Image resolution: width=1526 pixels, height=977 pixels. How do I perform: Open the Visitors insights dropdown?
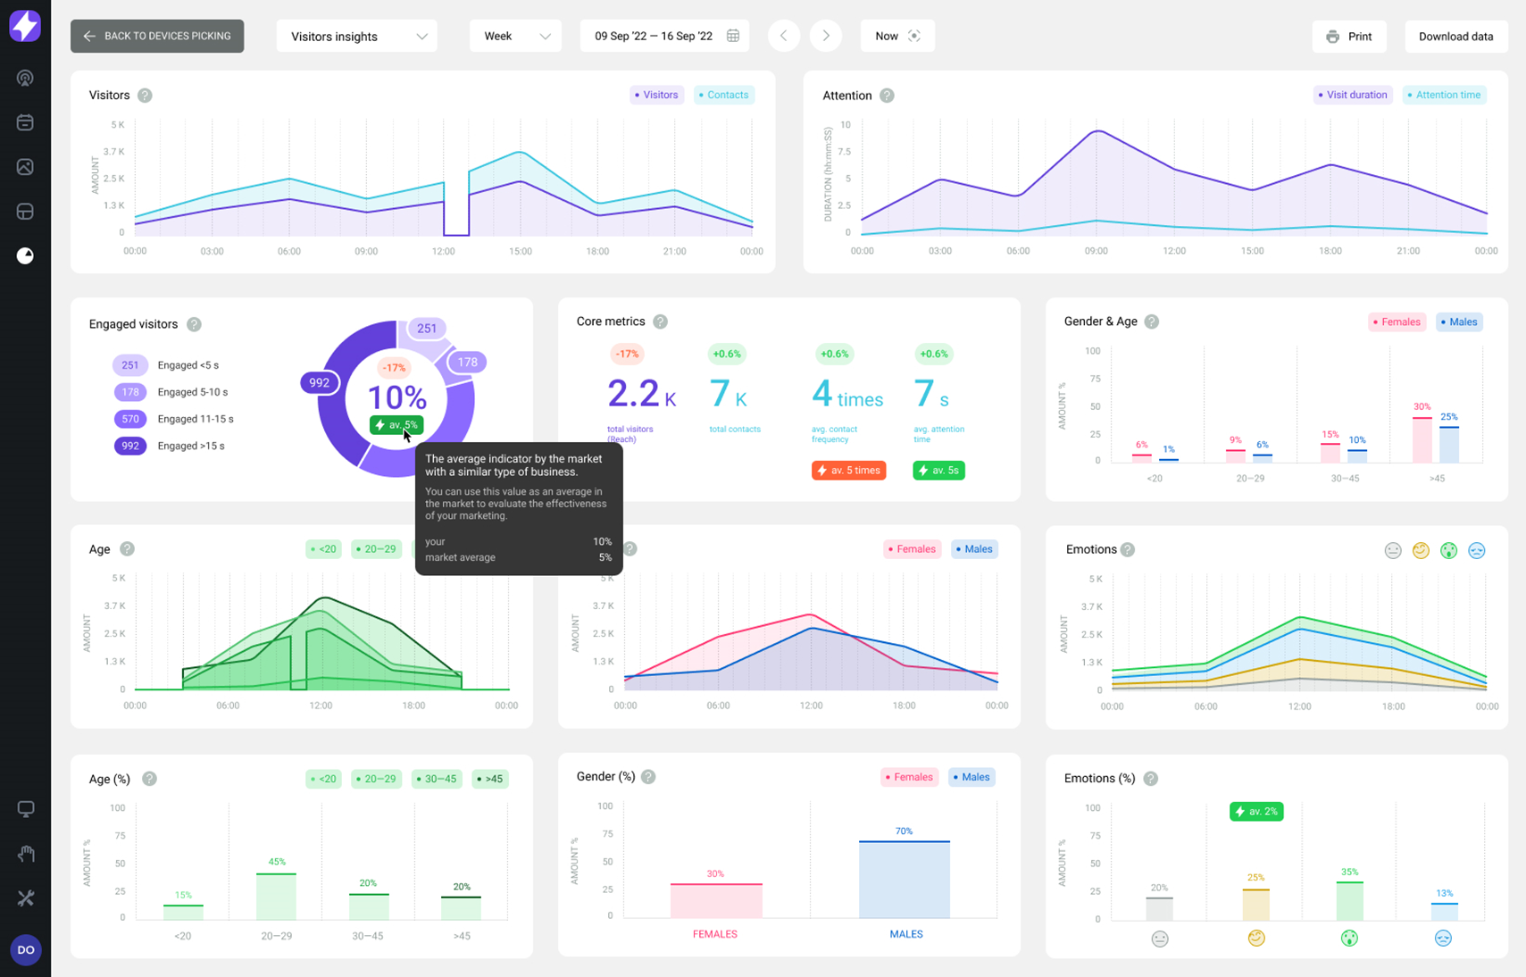[x=356, y=36]
